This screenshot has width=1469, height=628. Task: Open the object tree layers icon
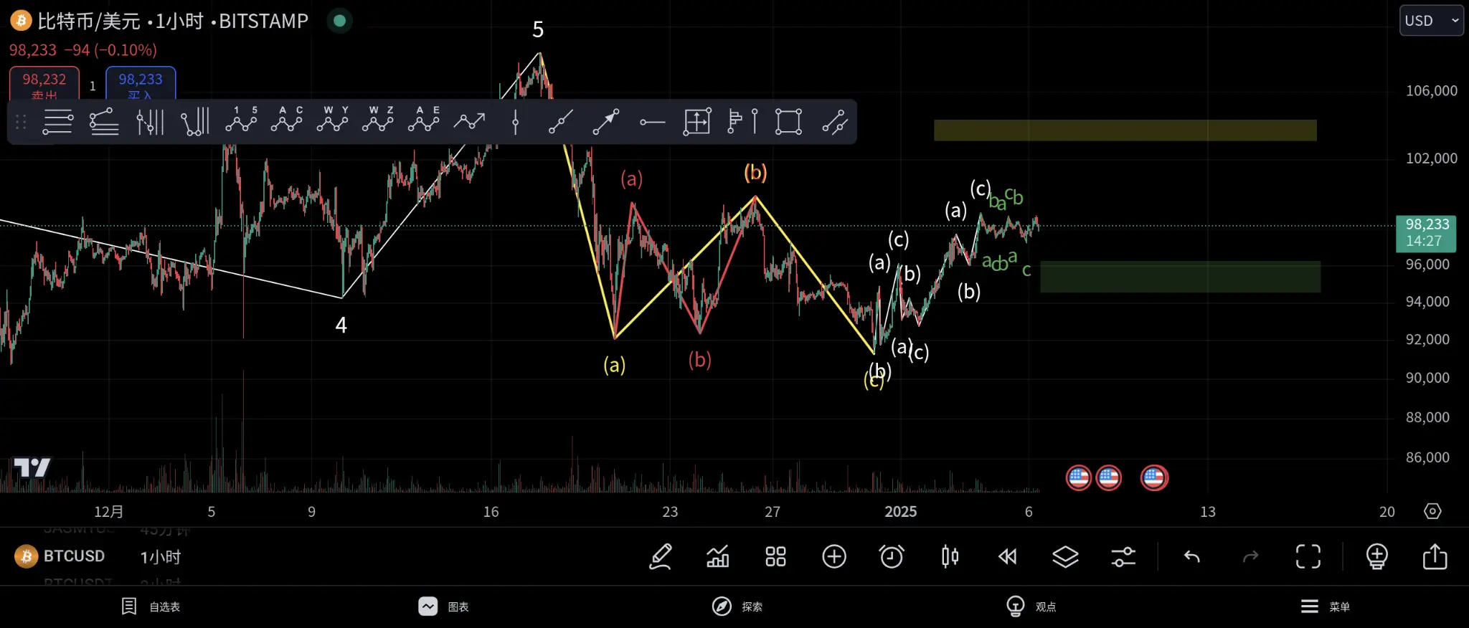(x=1065, y=556)
